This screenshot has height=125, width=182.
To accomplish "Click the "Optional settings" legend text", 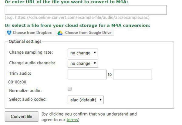I will [25, 42].
